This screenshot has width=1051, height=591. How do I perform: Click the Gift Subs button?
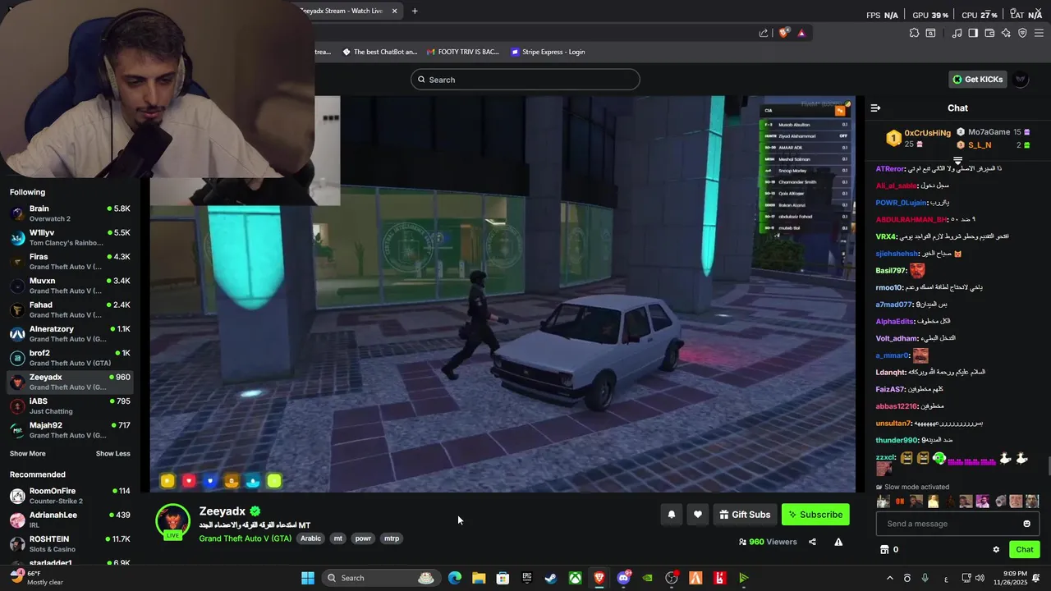click(x=745, y=515)
